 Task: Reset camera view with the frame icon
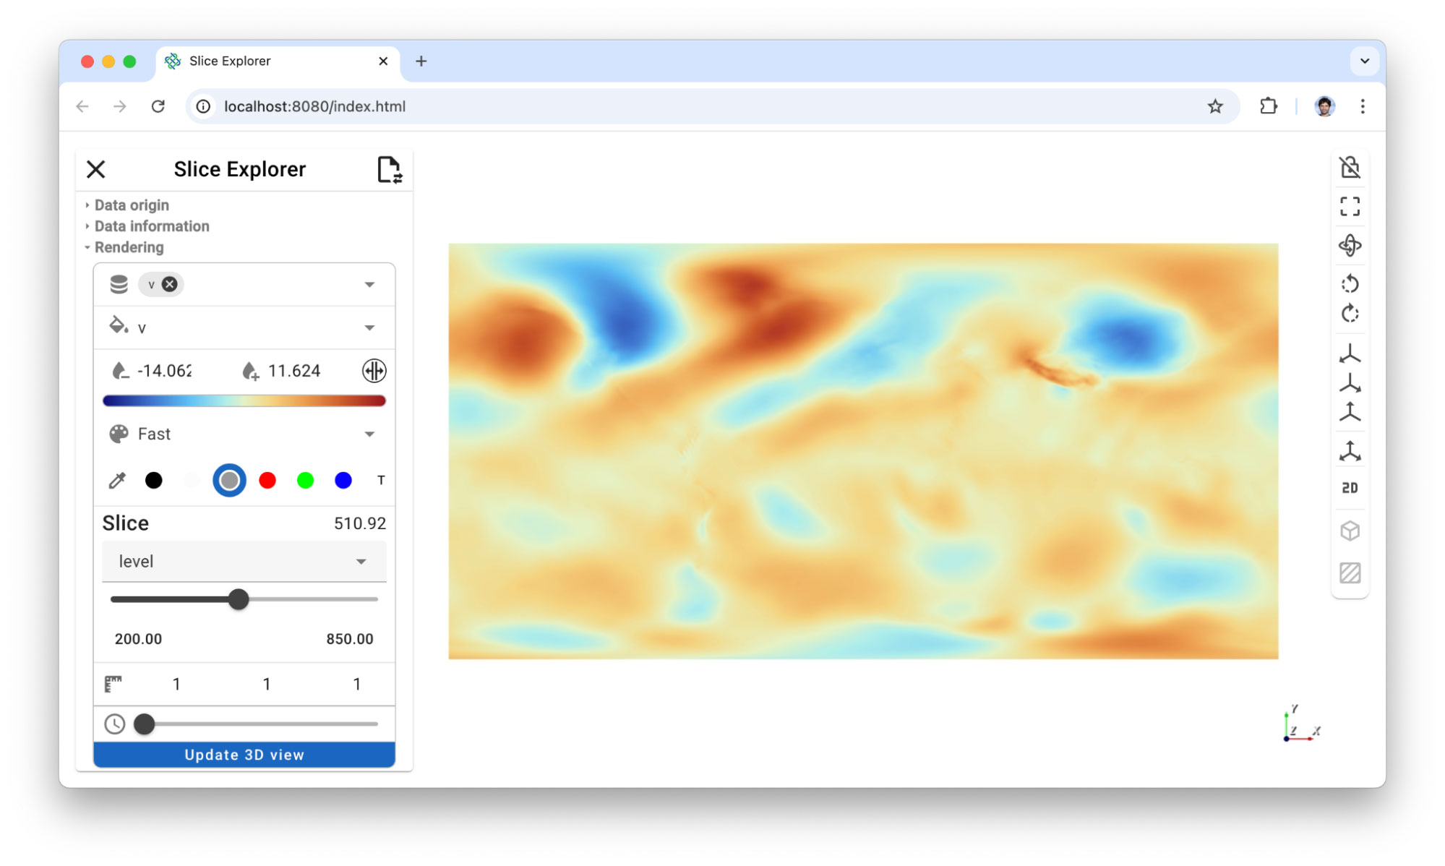pos(1350,208)
